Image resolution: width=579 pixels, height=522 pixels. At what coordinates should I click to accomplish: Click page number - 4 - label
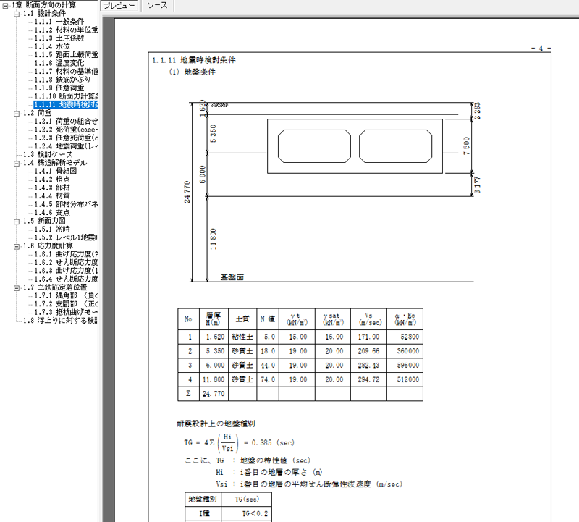coord(541,48)
